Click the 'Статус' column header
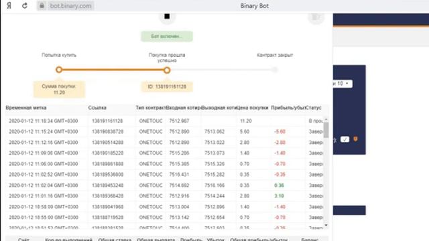This screenshot has height=241, width=429. (x=314, y=108)
